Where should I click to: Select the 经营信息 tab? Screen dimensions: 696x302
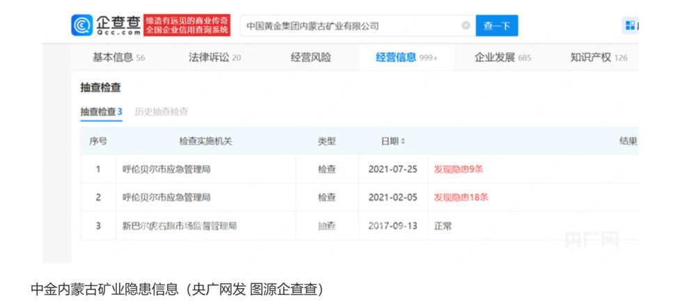pyautogui.click(x=406, y=57)
